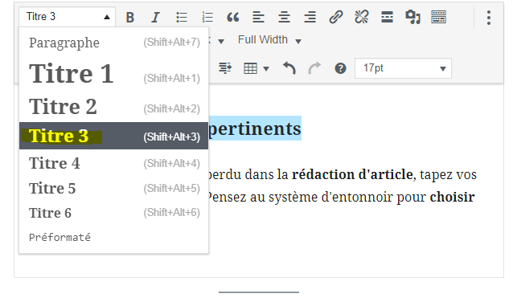This screenshot has width=517, height=306.
Task: Select Préformaté format option
Action: click(x=113, y=237)
